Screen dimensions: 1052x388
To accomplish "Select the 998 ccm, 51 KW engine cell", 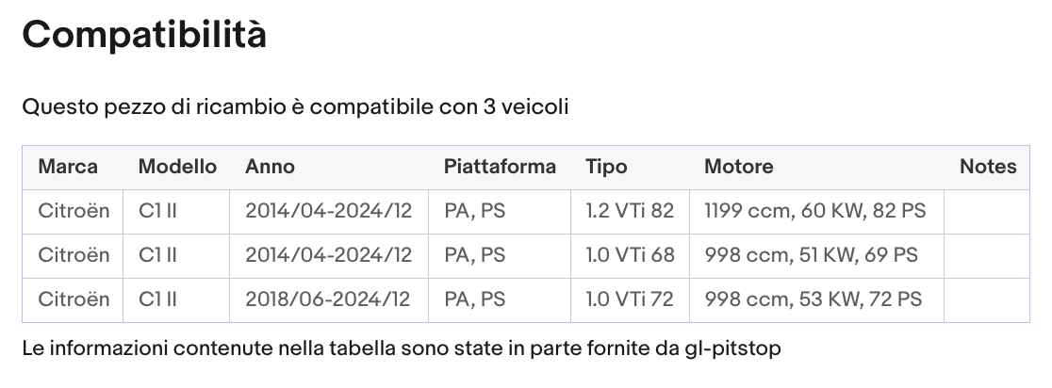I will point(812,255).
